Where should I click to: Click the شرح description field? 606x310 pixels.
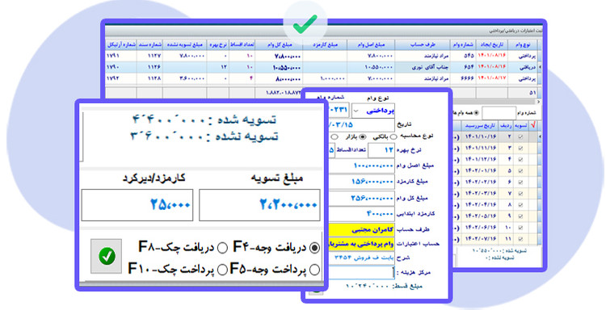click(361, 258)
